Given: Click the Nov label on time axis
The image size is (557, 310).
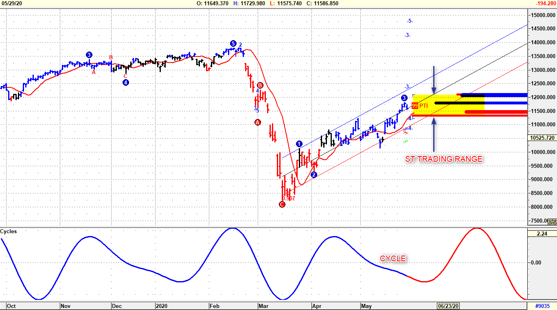Looking at the screenshot, I should pyautogui.click(x=66, y=306).
